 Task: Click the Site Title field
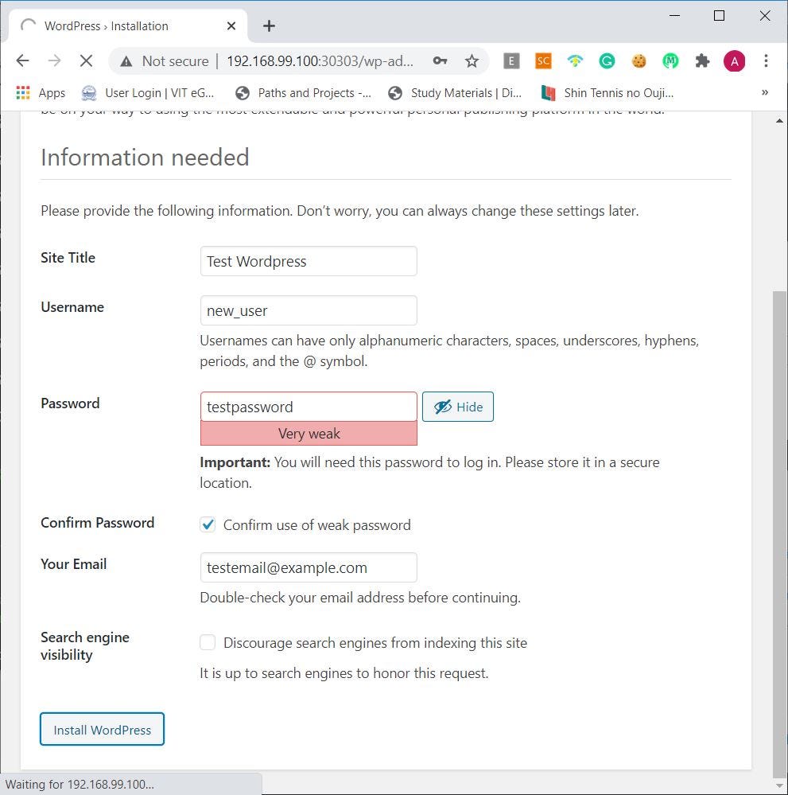309,261
